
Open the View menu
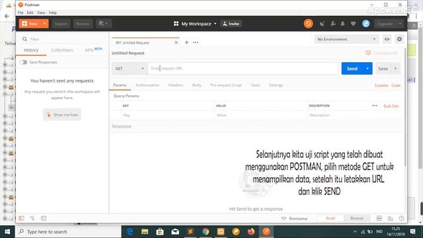tap(41, 13)
